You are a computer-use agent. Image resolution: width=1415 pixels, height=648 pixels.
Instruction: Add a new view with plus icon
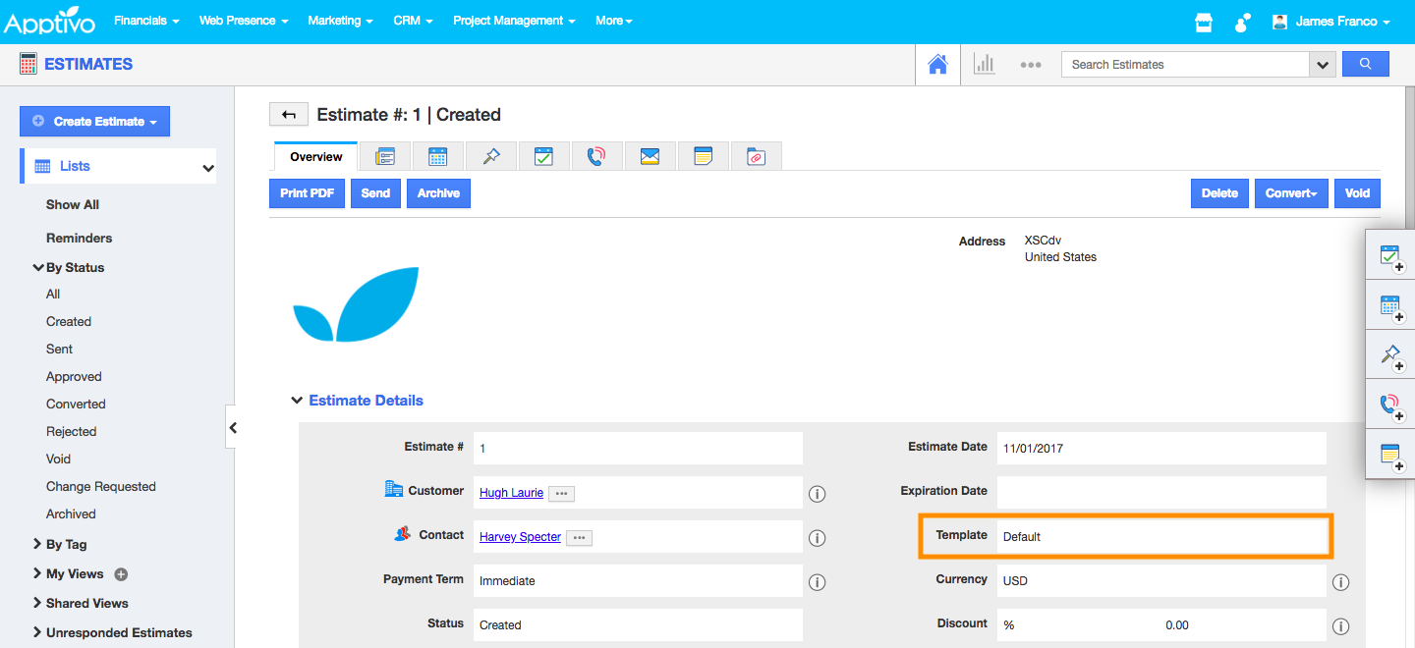121,574
